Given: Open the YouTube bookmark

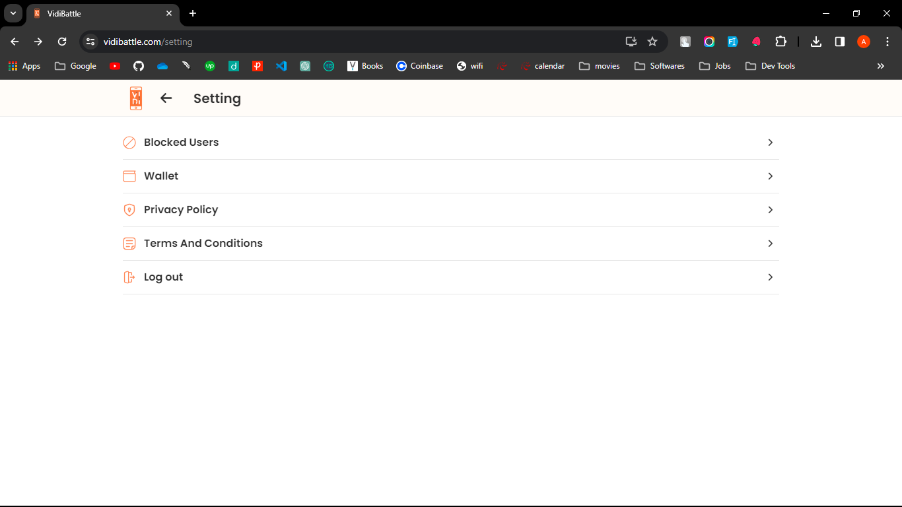Looking at the screenshot, I should tap(115, 66).
